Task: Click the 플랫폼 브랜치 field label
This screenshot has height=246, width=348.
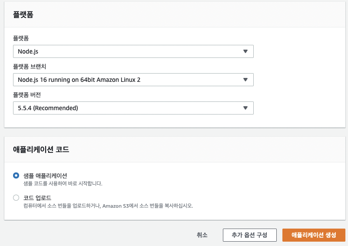Action: pyautogui.click(x=30, y=67)
